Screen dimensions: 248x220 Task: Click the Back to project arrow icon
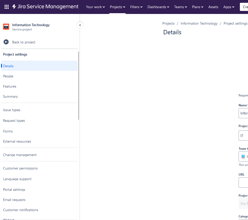click(6, 42)
